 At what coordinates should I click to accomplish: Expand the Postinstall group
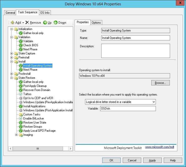11,74
